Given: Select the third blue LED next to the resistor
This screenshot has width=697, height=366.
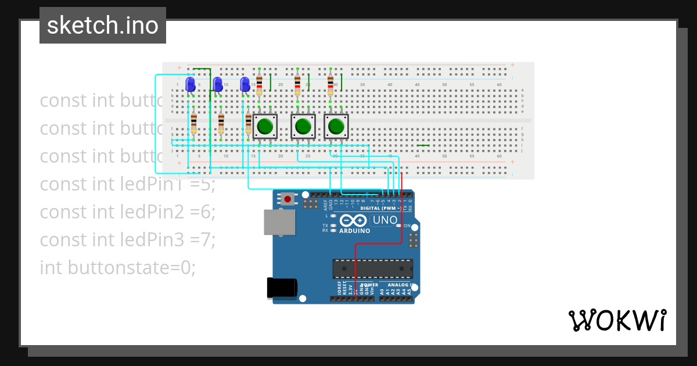Looking at the screenshot, I should [x=245, y=85].
